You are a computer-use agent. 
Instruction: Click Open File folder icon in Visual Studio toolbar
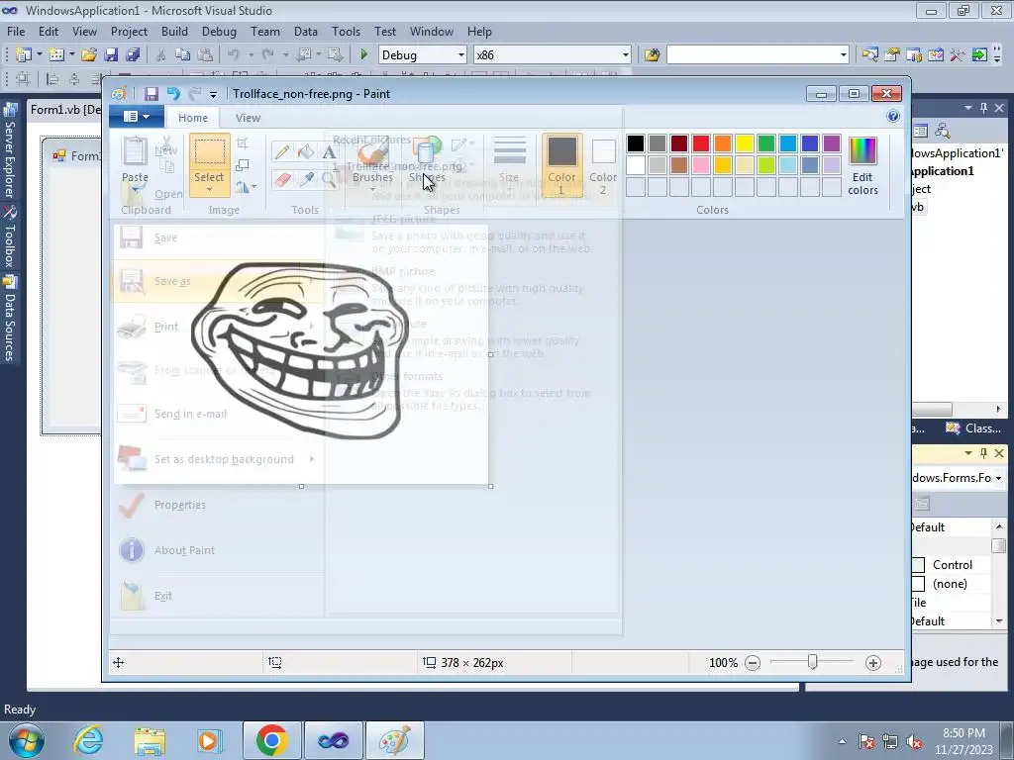coord(88,55)
